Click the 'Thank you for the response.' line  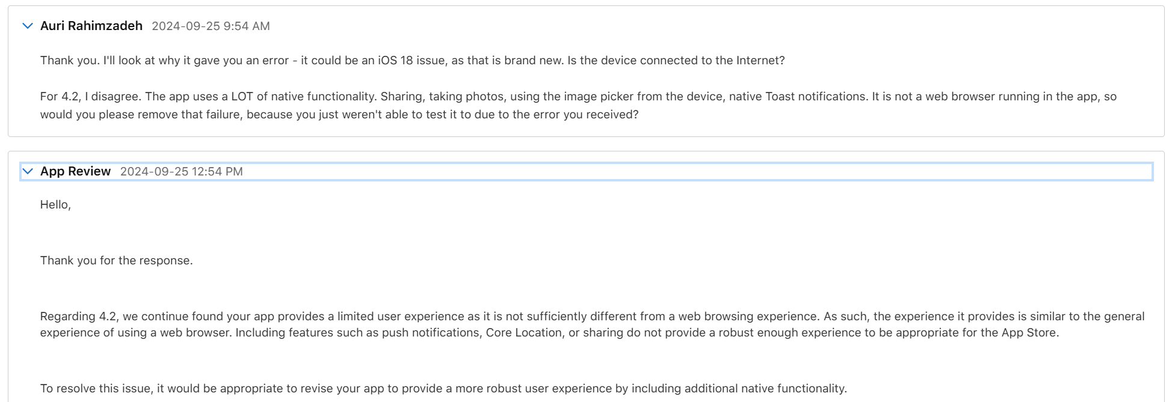[116, 261]
